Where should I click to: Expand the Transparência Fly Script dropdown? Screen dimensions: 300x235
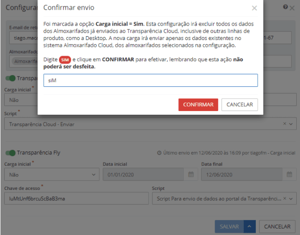click(x=291, y=199)
